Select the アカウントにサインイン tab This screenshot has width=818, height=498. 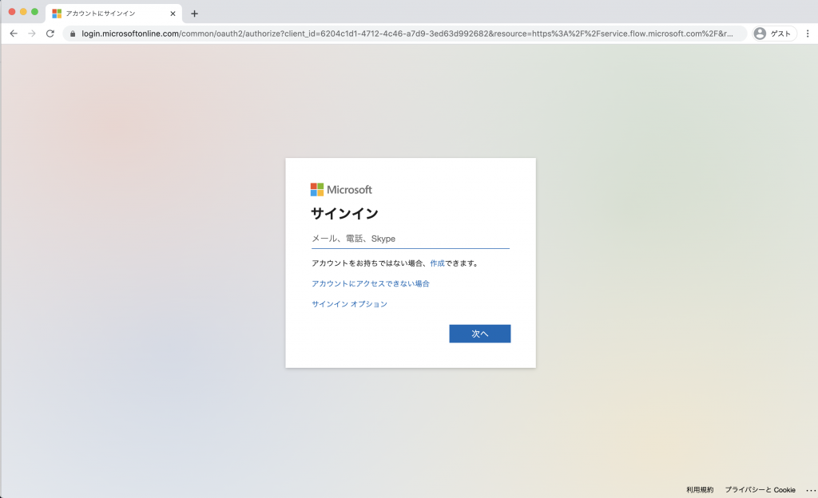click(x=113, y=14)
